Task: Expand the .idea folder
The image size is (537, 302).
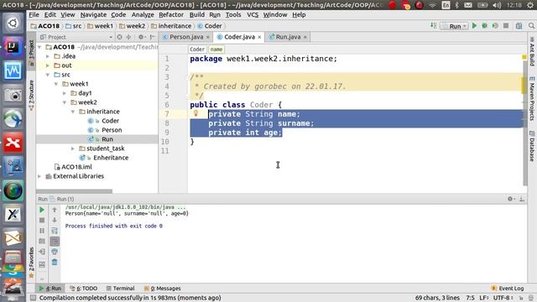Action: point(48,56)
